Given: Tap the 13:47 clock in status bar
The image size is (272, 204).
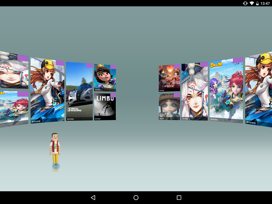Looking at the screenshot, I should (265, 3).
